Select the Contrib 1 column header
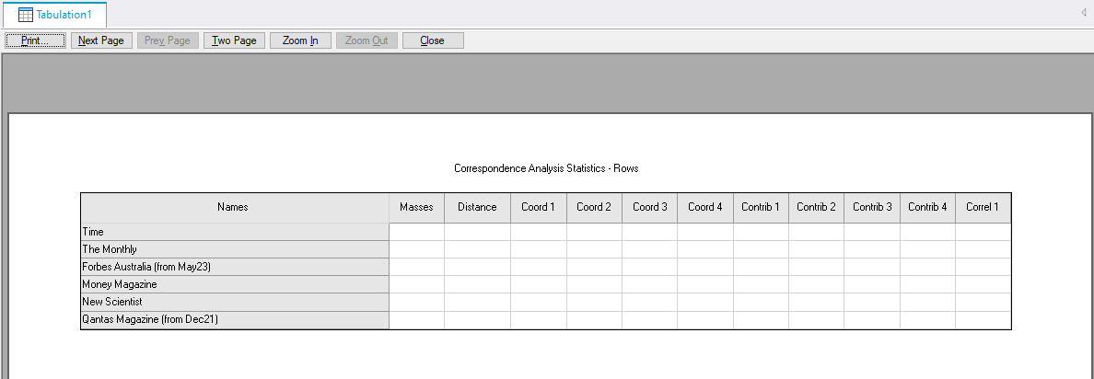The width and height of the screenshot is (1094, 379). pyautogui.click(x=761, y=208)
